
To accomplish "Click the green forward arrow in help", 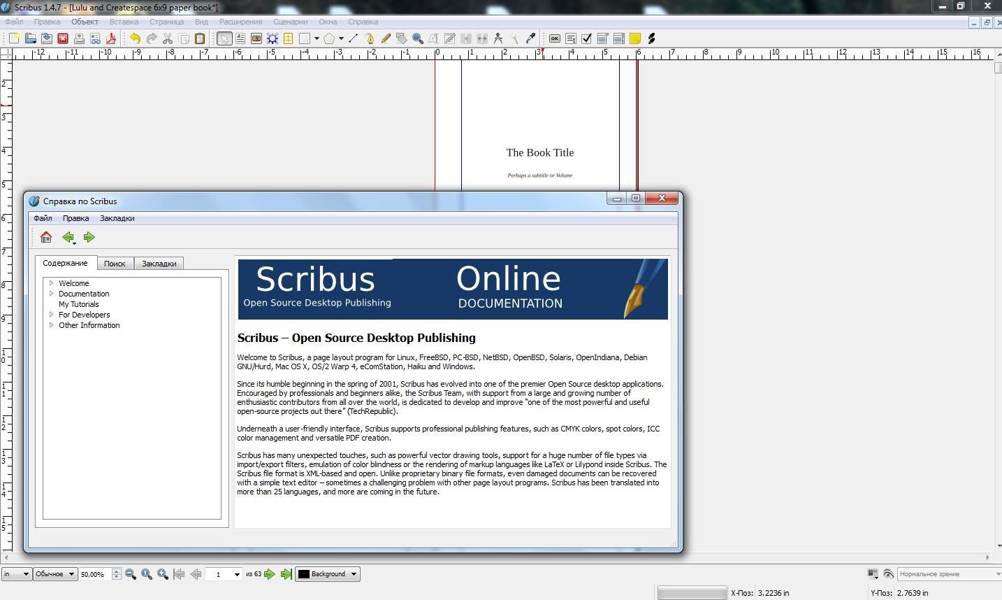I will 89,237.
